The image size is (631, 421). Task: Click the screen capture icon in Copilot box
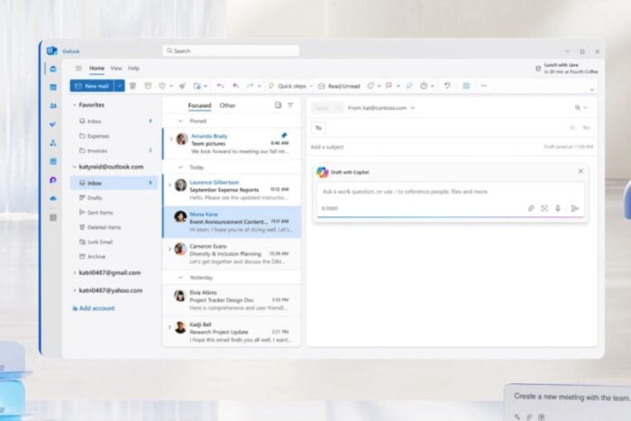544,208
